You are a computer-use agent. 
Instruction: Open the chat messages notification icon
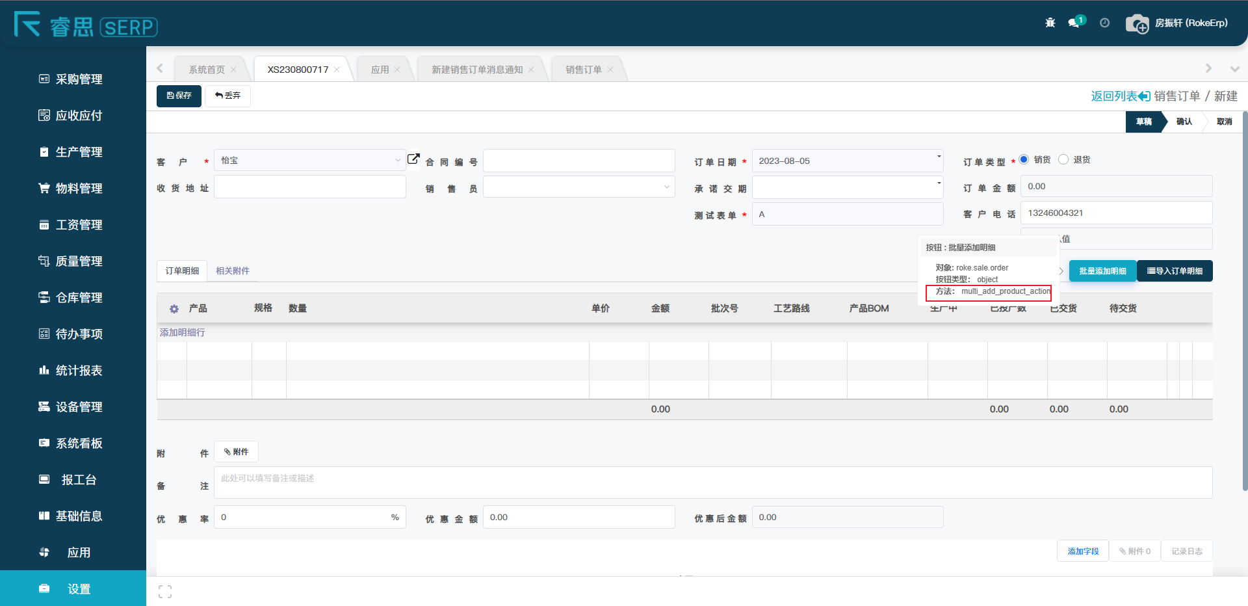pyautogui.click(x=1074, y=23)
